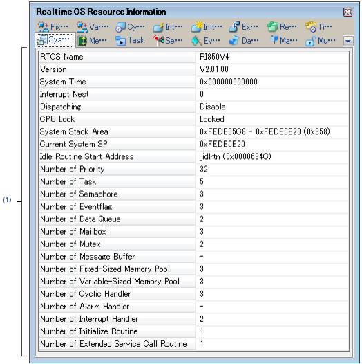Select the Cyclic Handler tab icon

point(121,27)
